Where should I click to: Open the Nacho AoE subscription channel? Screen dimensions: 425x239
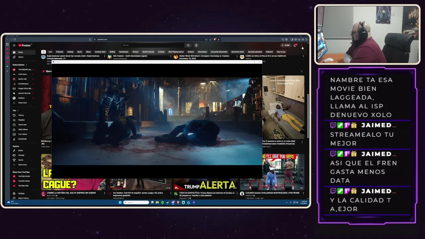tap(23, 79)
